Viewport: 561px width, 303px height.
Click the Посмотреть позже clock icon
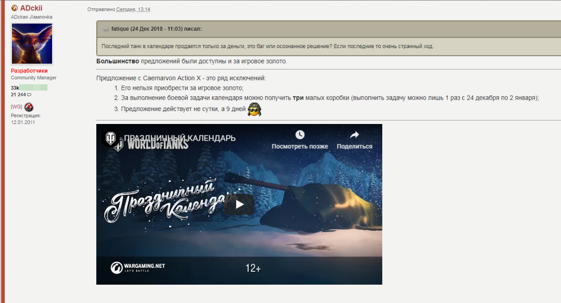[300, 135]
